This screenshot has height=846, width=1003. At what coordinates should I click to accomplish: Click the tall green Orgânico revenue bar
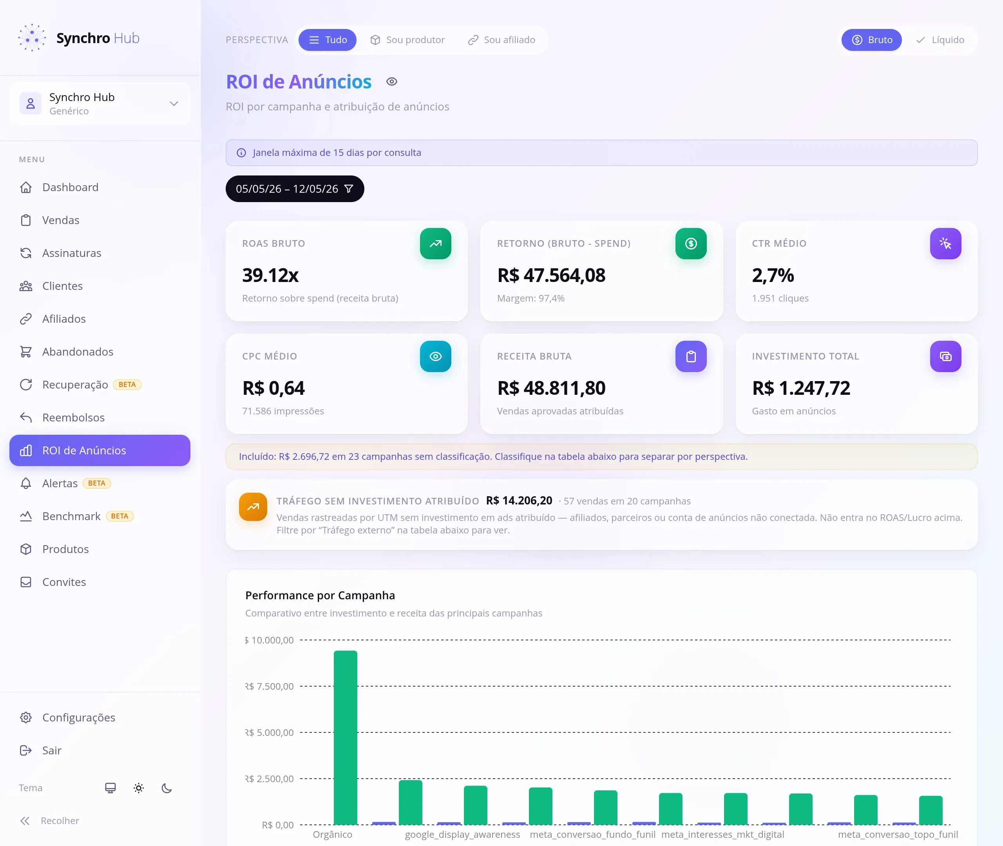345,738
